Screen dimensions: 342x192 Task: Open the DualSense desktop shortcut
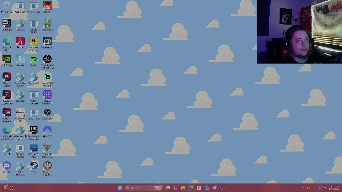(20, 7)
